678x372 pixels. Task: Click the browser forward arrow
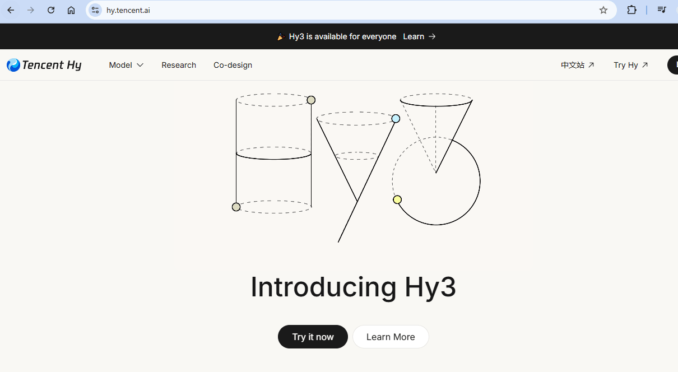(x=31, y=10)
